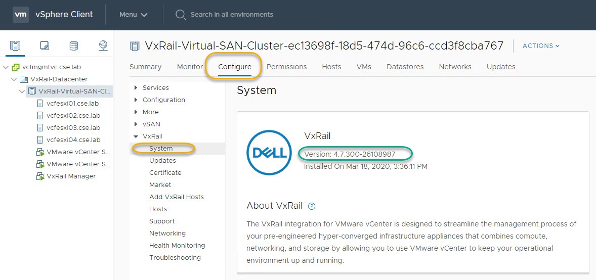Open the Health Monitoring page
Image resolution: width=596 pixels, height=280 pixels.
tap(177, 246)
